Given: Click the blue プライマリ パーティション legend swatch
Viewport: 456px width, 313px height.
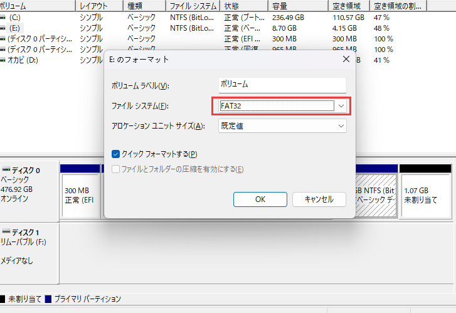Looking at the screenshot, I should click(x=48, y=299).
